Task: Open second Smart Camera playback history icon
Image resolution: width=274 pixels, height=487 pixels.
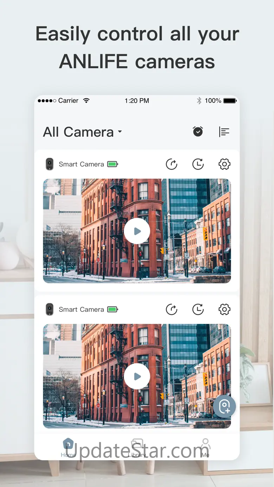Action: coord(198,309)
